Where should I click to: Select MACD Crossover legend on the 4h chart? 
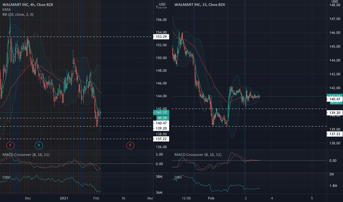26,155
